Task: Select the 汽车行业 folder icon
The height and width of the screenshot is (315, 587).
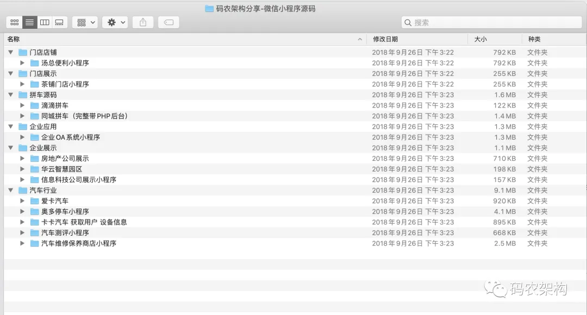Action: coord(23,190)
